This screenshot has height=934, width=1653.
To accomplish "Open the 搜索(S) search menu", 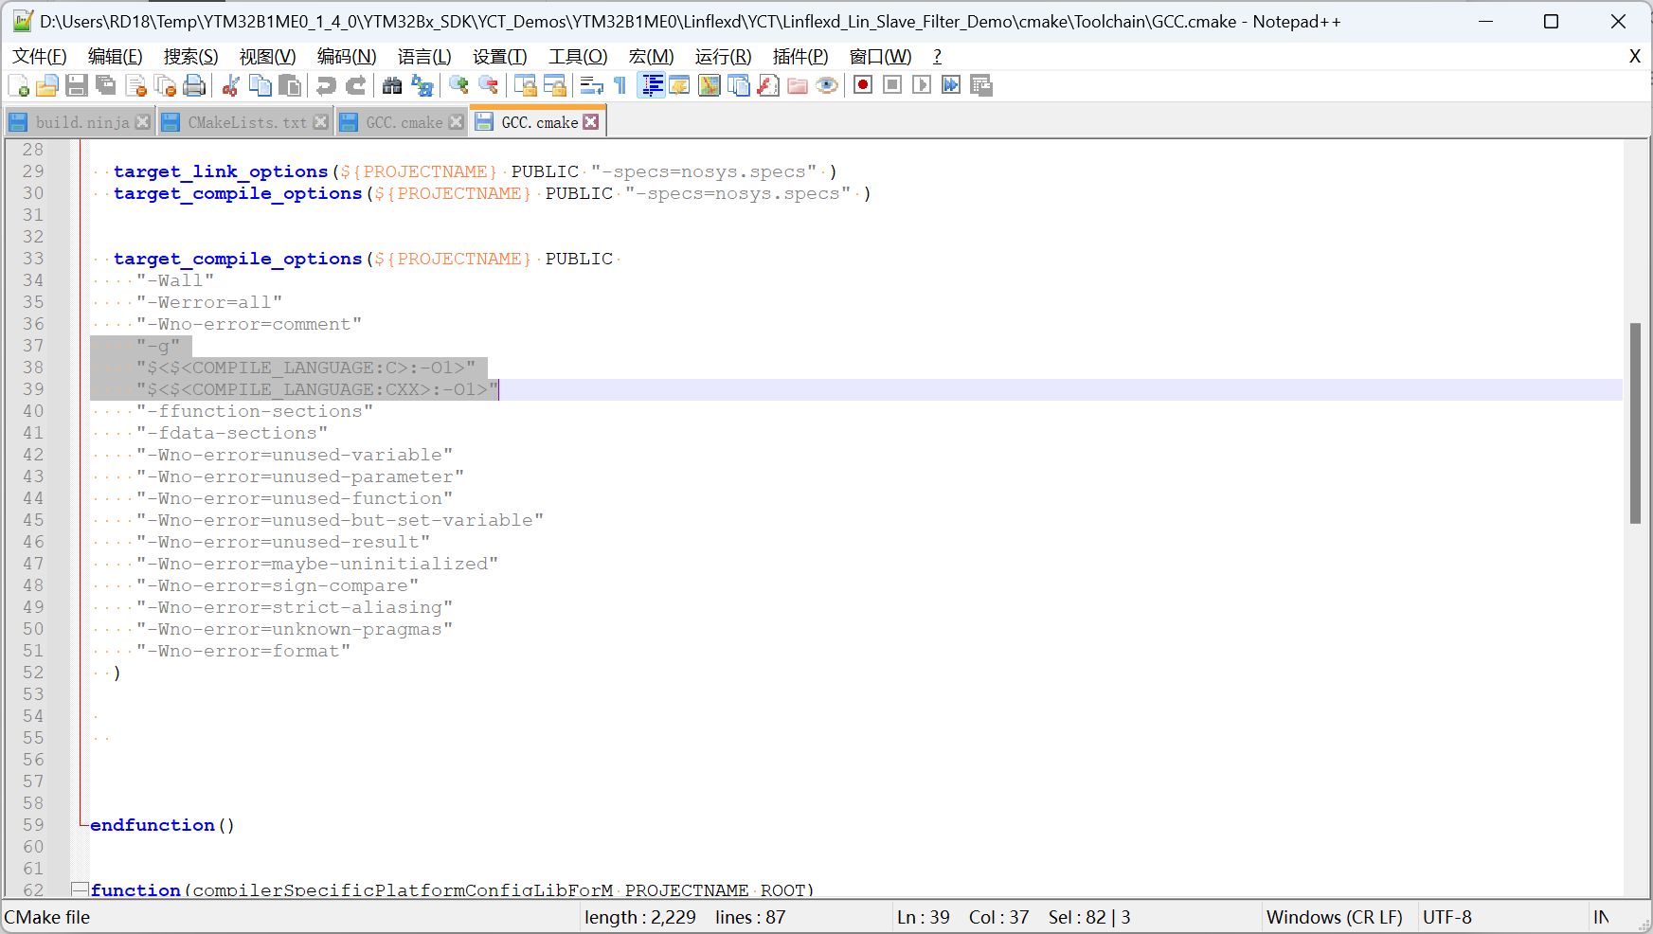I will (190, 57).
